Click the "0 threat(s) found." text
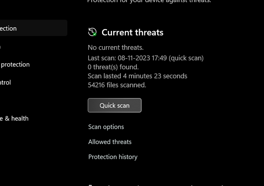This screenshot has width=264, height=186. [x=113, y=67]
